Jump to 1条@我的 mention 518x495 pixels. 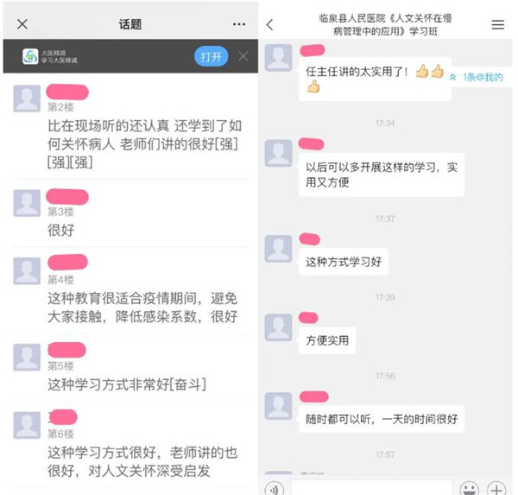(x=477, y=78)
